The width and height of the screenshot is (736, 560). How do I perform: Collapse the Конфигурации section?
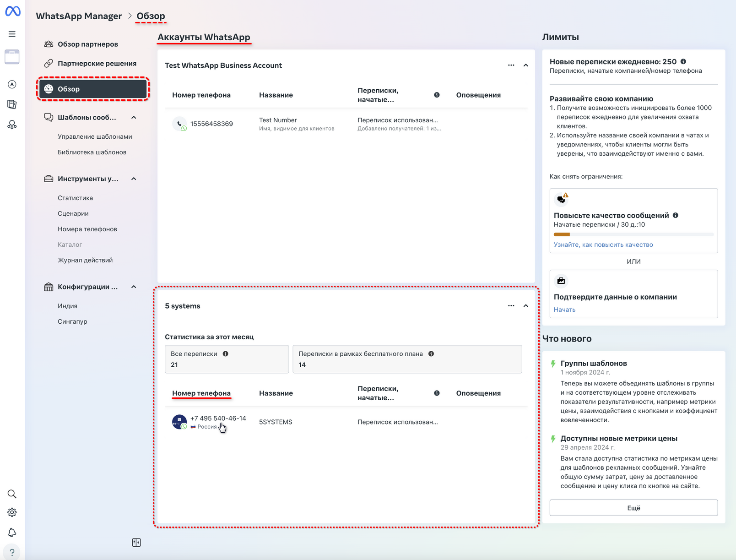tap(134, 287)
